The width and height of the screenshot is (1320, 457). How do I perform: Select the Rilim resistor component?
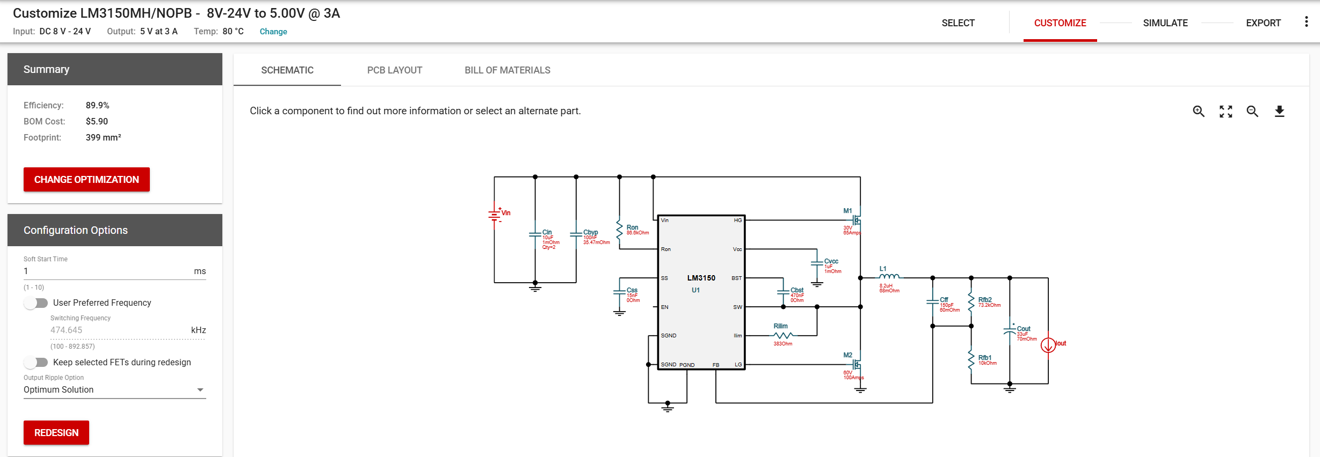click(784, 335)
